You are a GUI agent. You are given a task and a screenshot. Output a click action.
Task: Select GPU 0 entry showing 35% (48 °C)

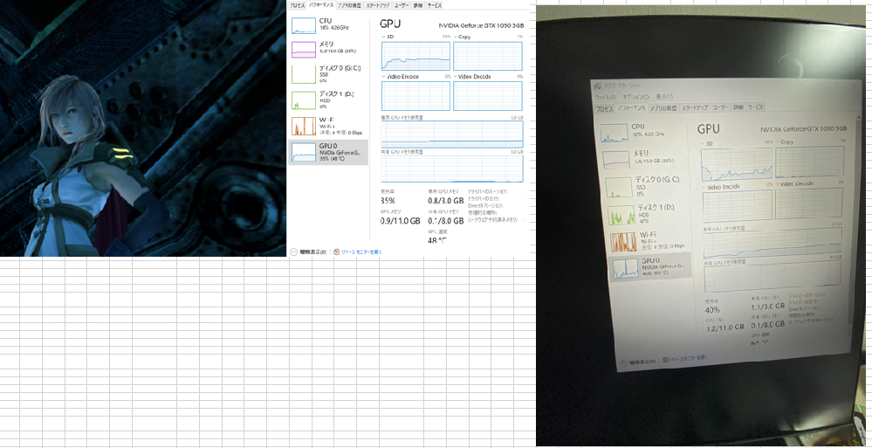point(328,153)
